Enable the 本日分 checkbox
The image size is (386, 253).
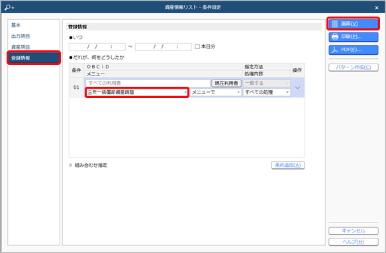tap(197, 46)
